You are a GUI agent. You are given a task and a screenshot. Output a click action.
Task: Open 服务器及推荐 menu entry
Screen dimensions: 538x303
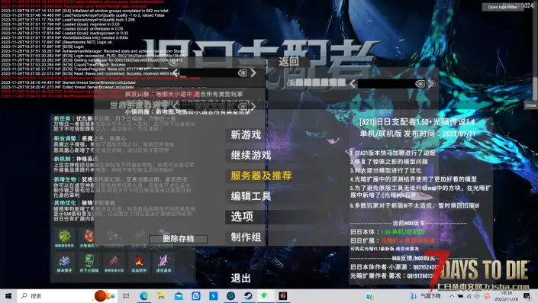[261, 176]
